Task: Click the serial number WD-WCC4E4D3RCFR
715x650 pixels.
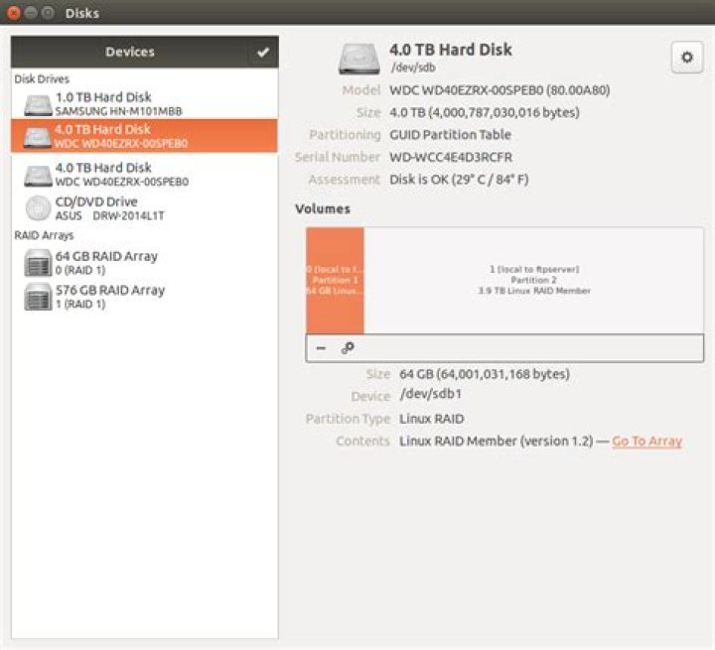Action: [451, 157]
